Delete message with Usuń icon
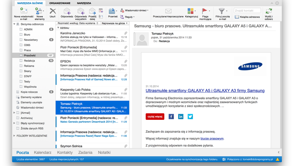 (x=53, y=11)
